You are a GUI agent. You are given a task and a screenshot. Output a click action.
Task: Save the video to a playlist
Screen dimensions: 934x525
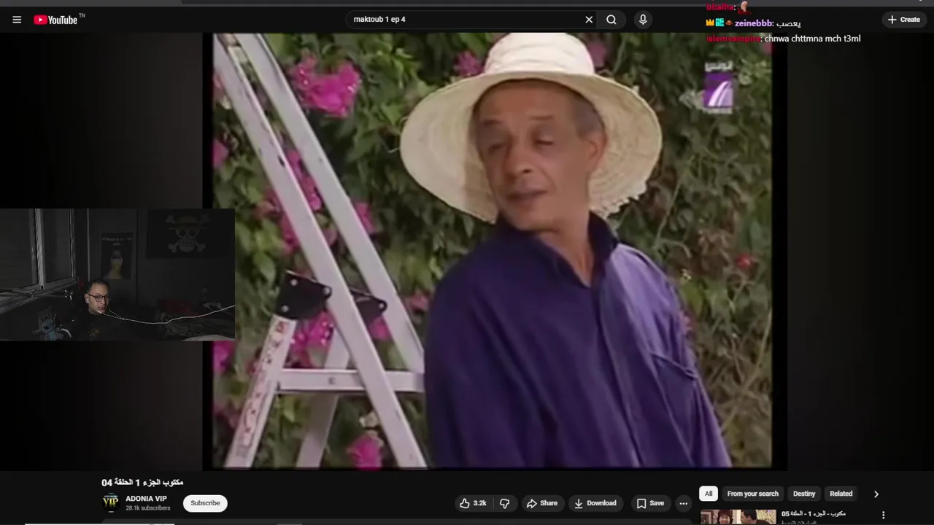pyautogui.click(x=650, y=503)
